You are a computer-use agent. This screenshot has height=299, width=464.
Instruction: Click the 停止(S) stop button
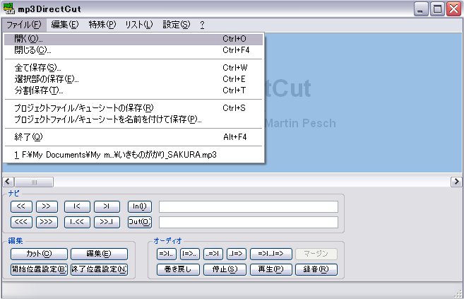click(225, 269)
